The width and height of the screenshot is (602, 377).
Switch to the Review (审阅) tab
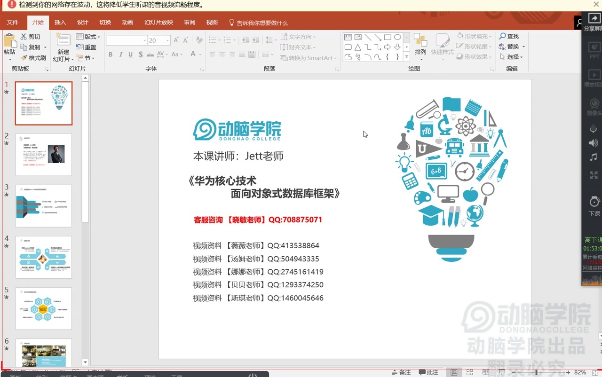[190, 23]
